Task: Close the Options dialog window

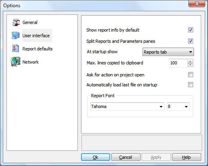Action: 197,4
